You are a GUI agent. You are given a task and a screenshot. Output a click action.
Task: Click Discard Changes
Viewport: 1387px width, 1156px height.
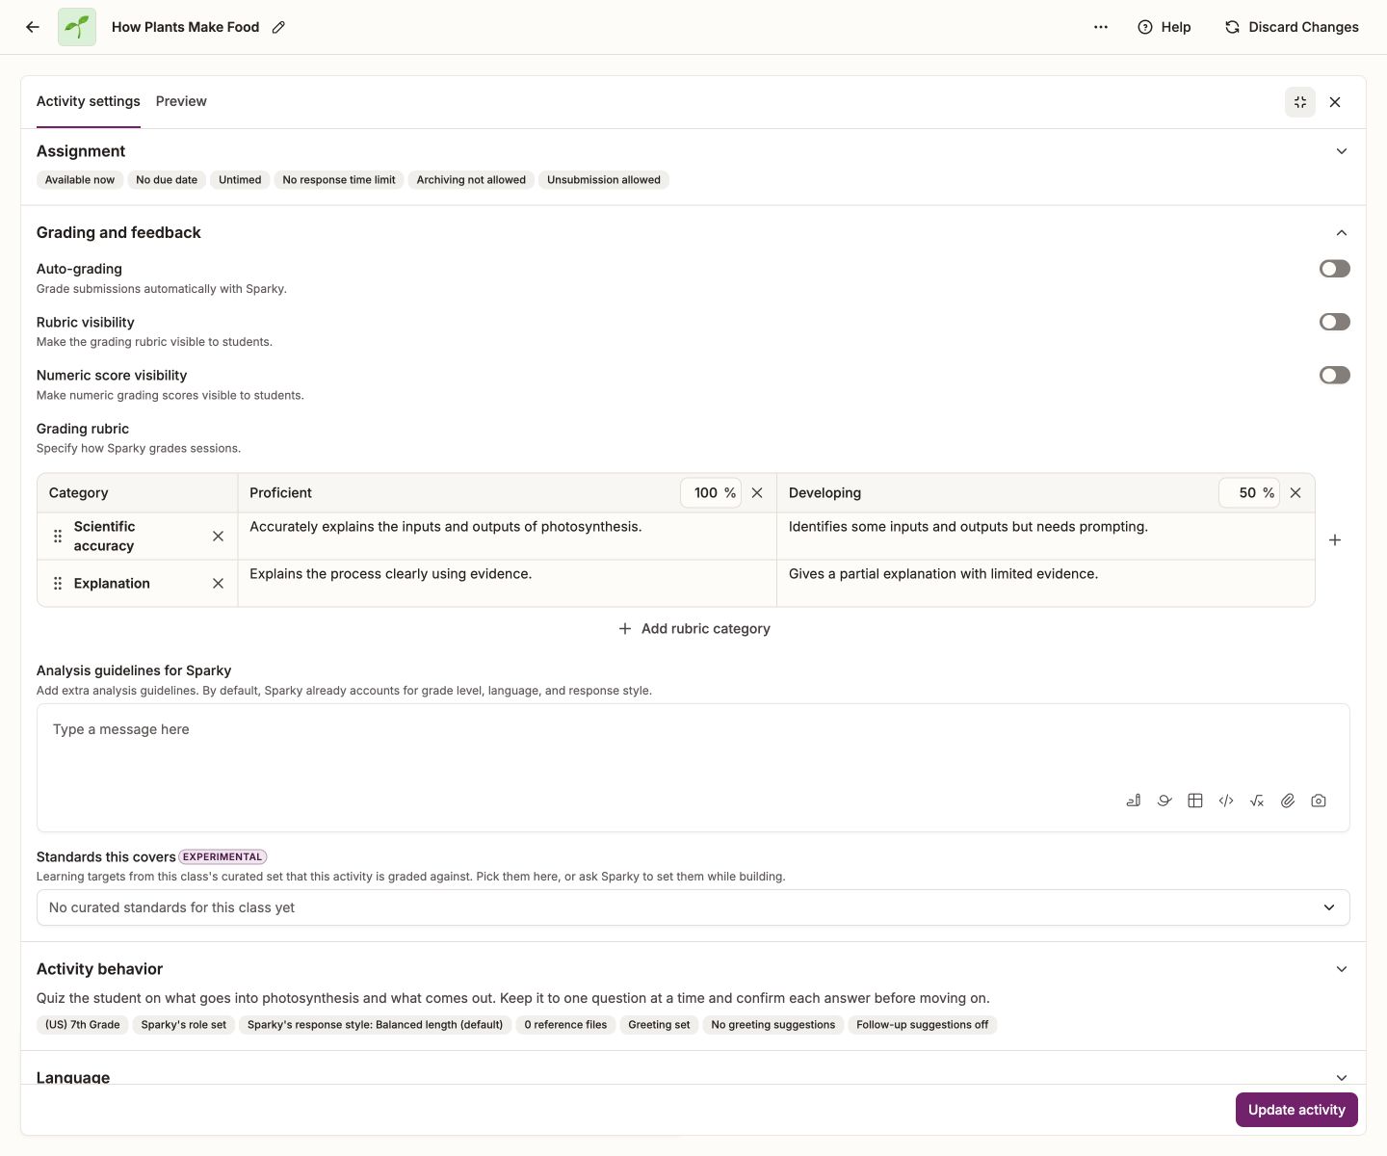click(1292, 27)
